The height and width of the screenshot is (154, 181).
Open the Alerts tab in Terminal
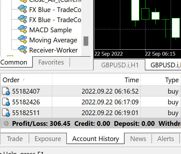tap(165, 139)
